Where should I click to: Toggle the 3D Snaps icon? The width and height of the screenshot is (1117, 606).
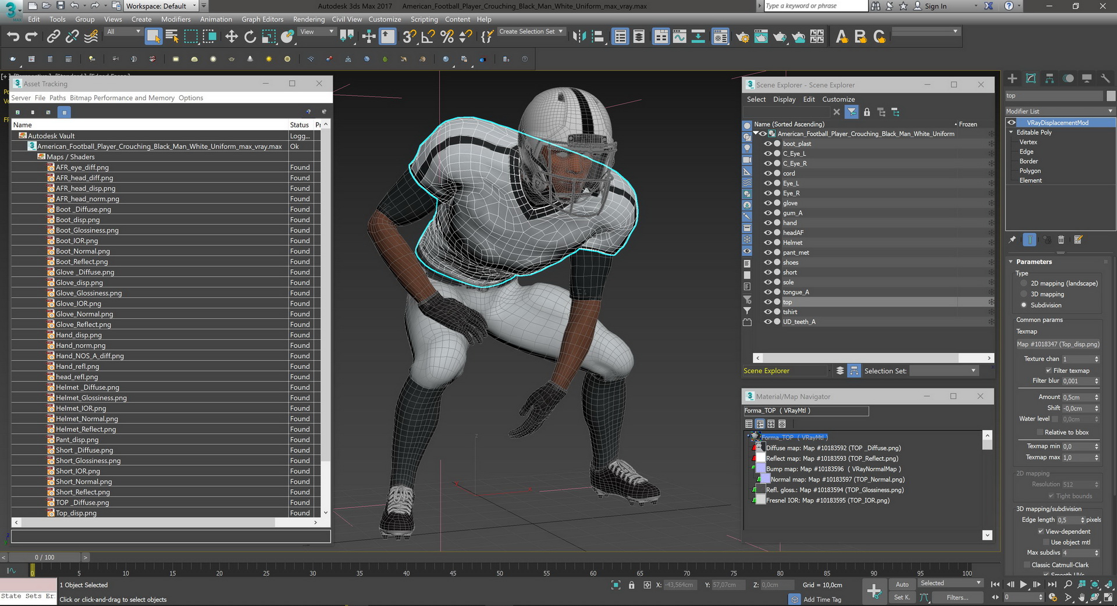(x=409, y=37)
